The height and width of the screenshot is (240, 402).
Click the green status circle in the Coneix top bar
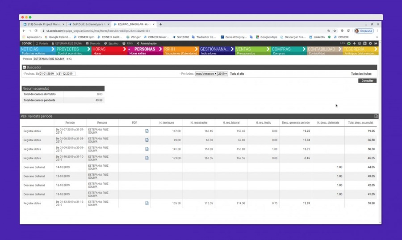click(x=349, y=44)
